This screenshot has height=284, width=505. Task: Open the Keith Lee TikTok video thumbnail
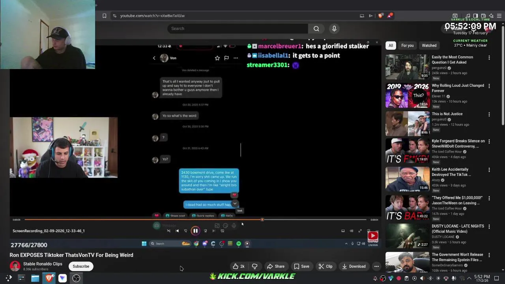[408, 179]
